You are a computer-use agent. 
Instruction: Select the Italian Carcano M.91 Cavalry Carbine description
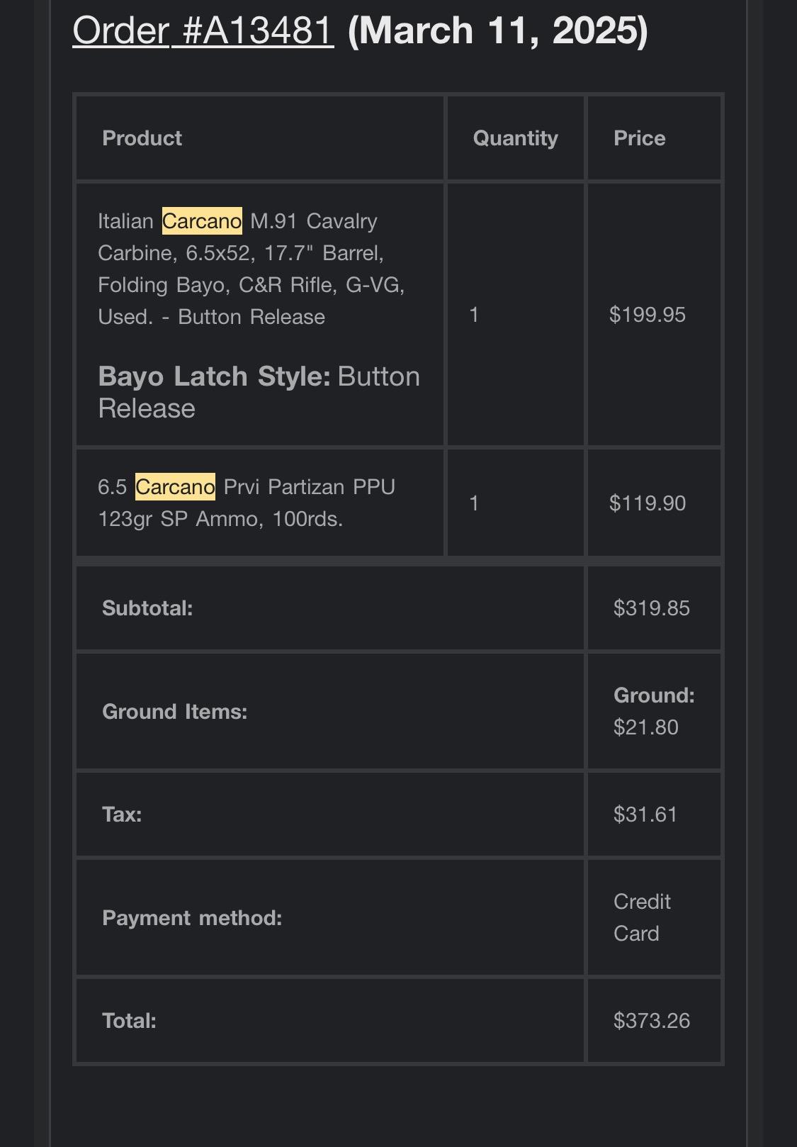[251, 269]
